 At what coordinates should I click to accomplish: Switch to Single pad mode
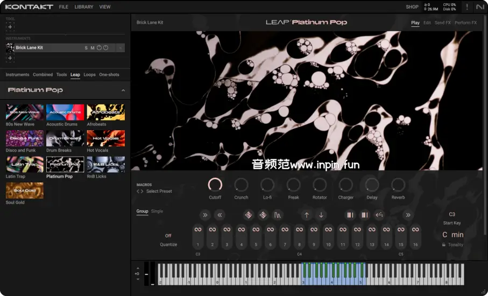pyautogui.click(x=157, y=211)
